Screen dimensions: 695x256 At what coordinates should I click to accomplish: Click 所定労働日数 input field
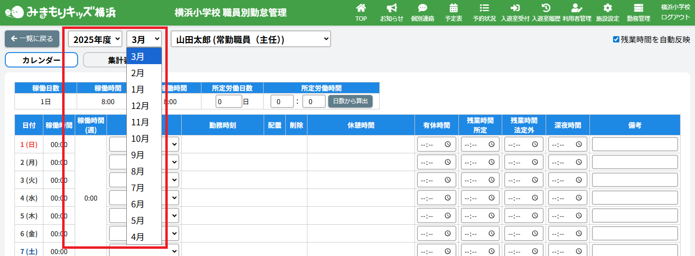(x=228, y=101)
